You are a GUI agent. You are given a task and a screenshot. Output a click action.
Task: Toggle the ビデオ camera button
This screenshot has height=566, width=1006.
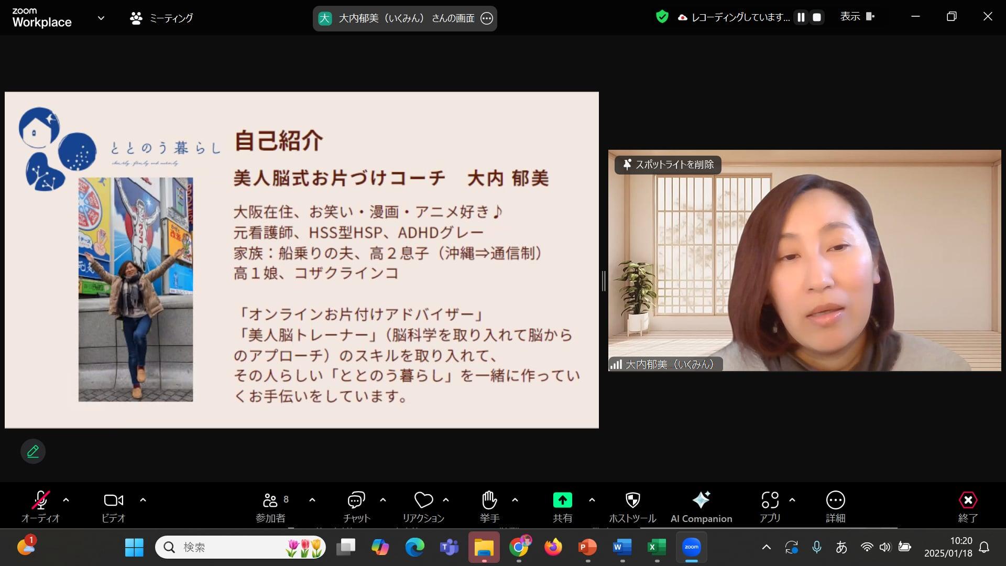113,505
